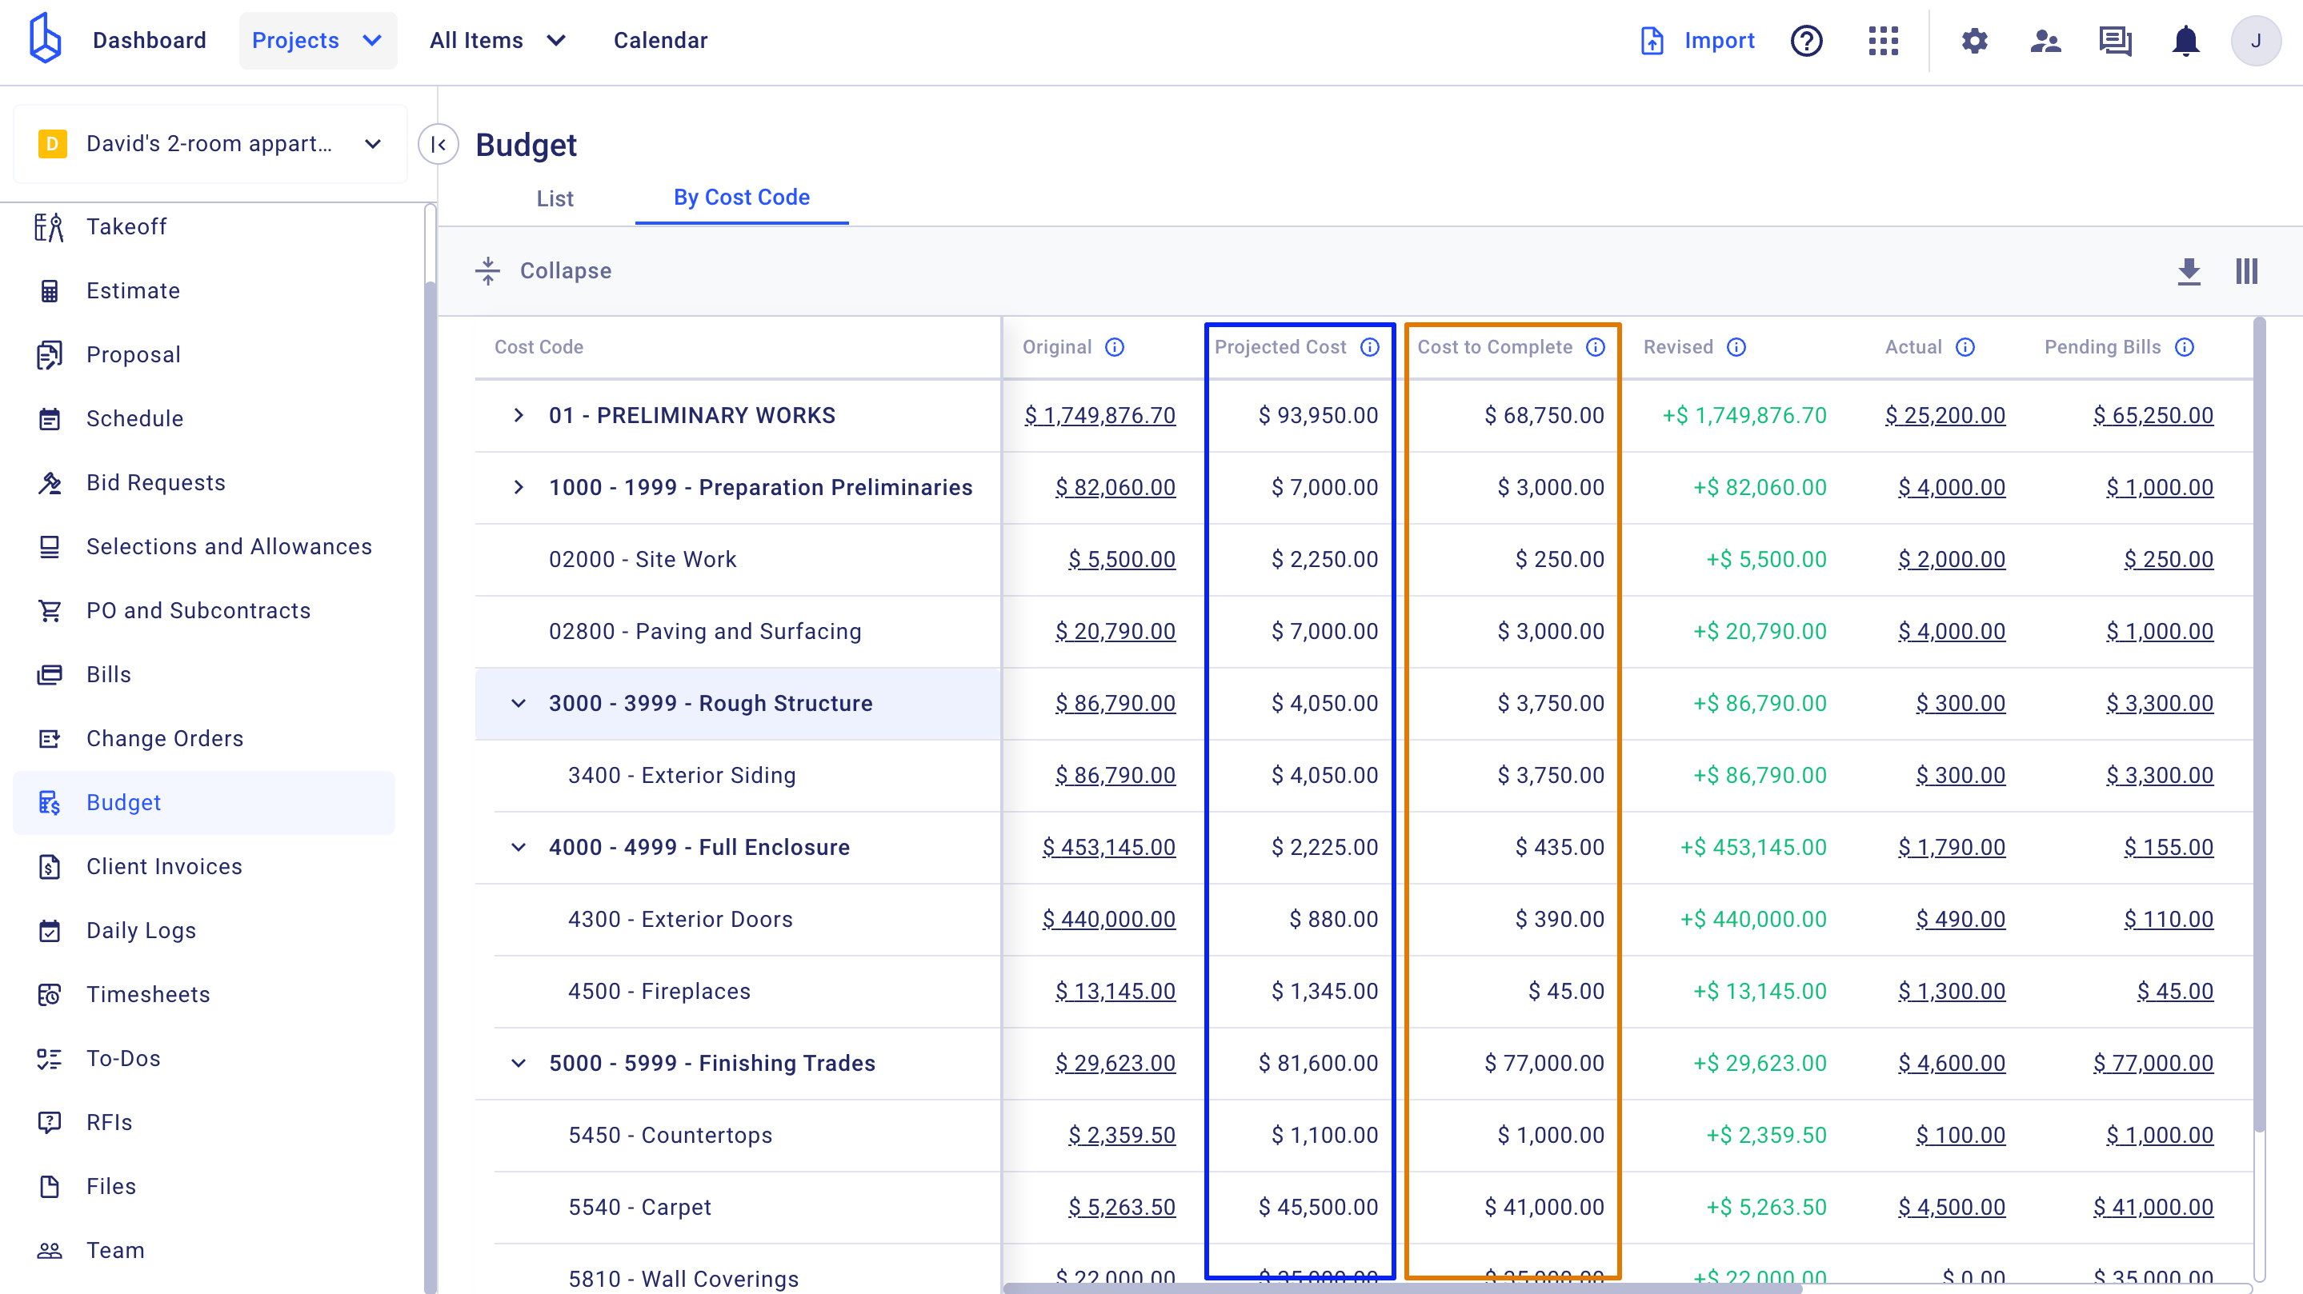Click the 02000 - Site Work row name
The width and height of the screenshot is (2303, 1294).
(643, 559)
